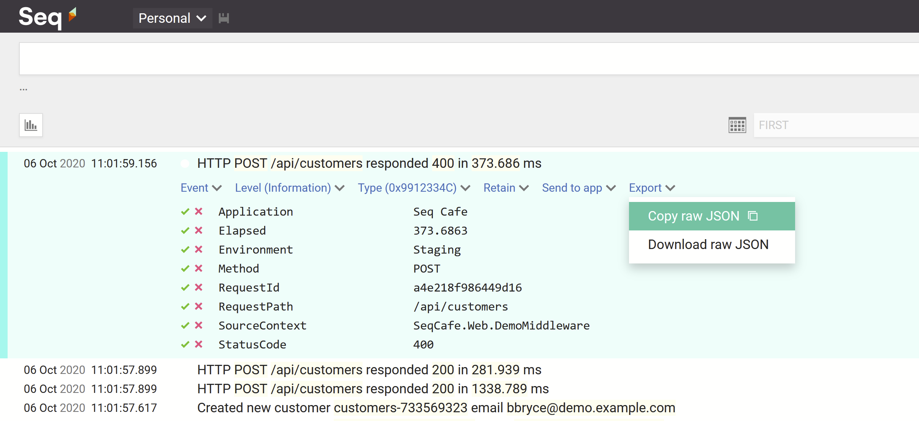Screen dimensions: 919x421
Task: Click the clipboard icon beside Copy raw JSON
Action: click(752, 216)
